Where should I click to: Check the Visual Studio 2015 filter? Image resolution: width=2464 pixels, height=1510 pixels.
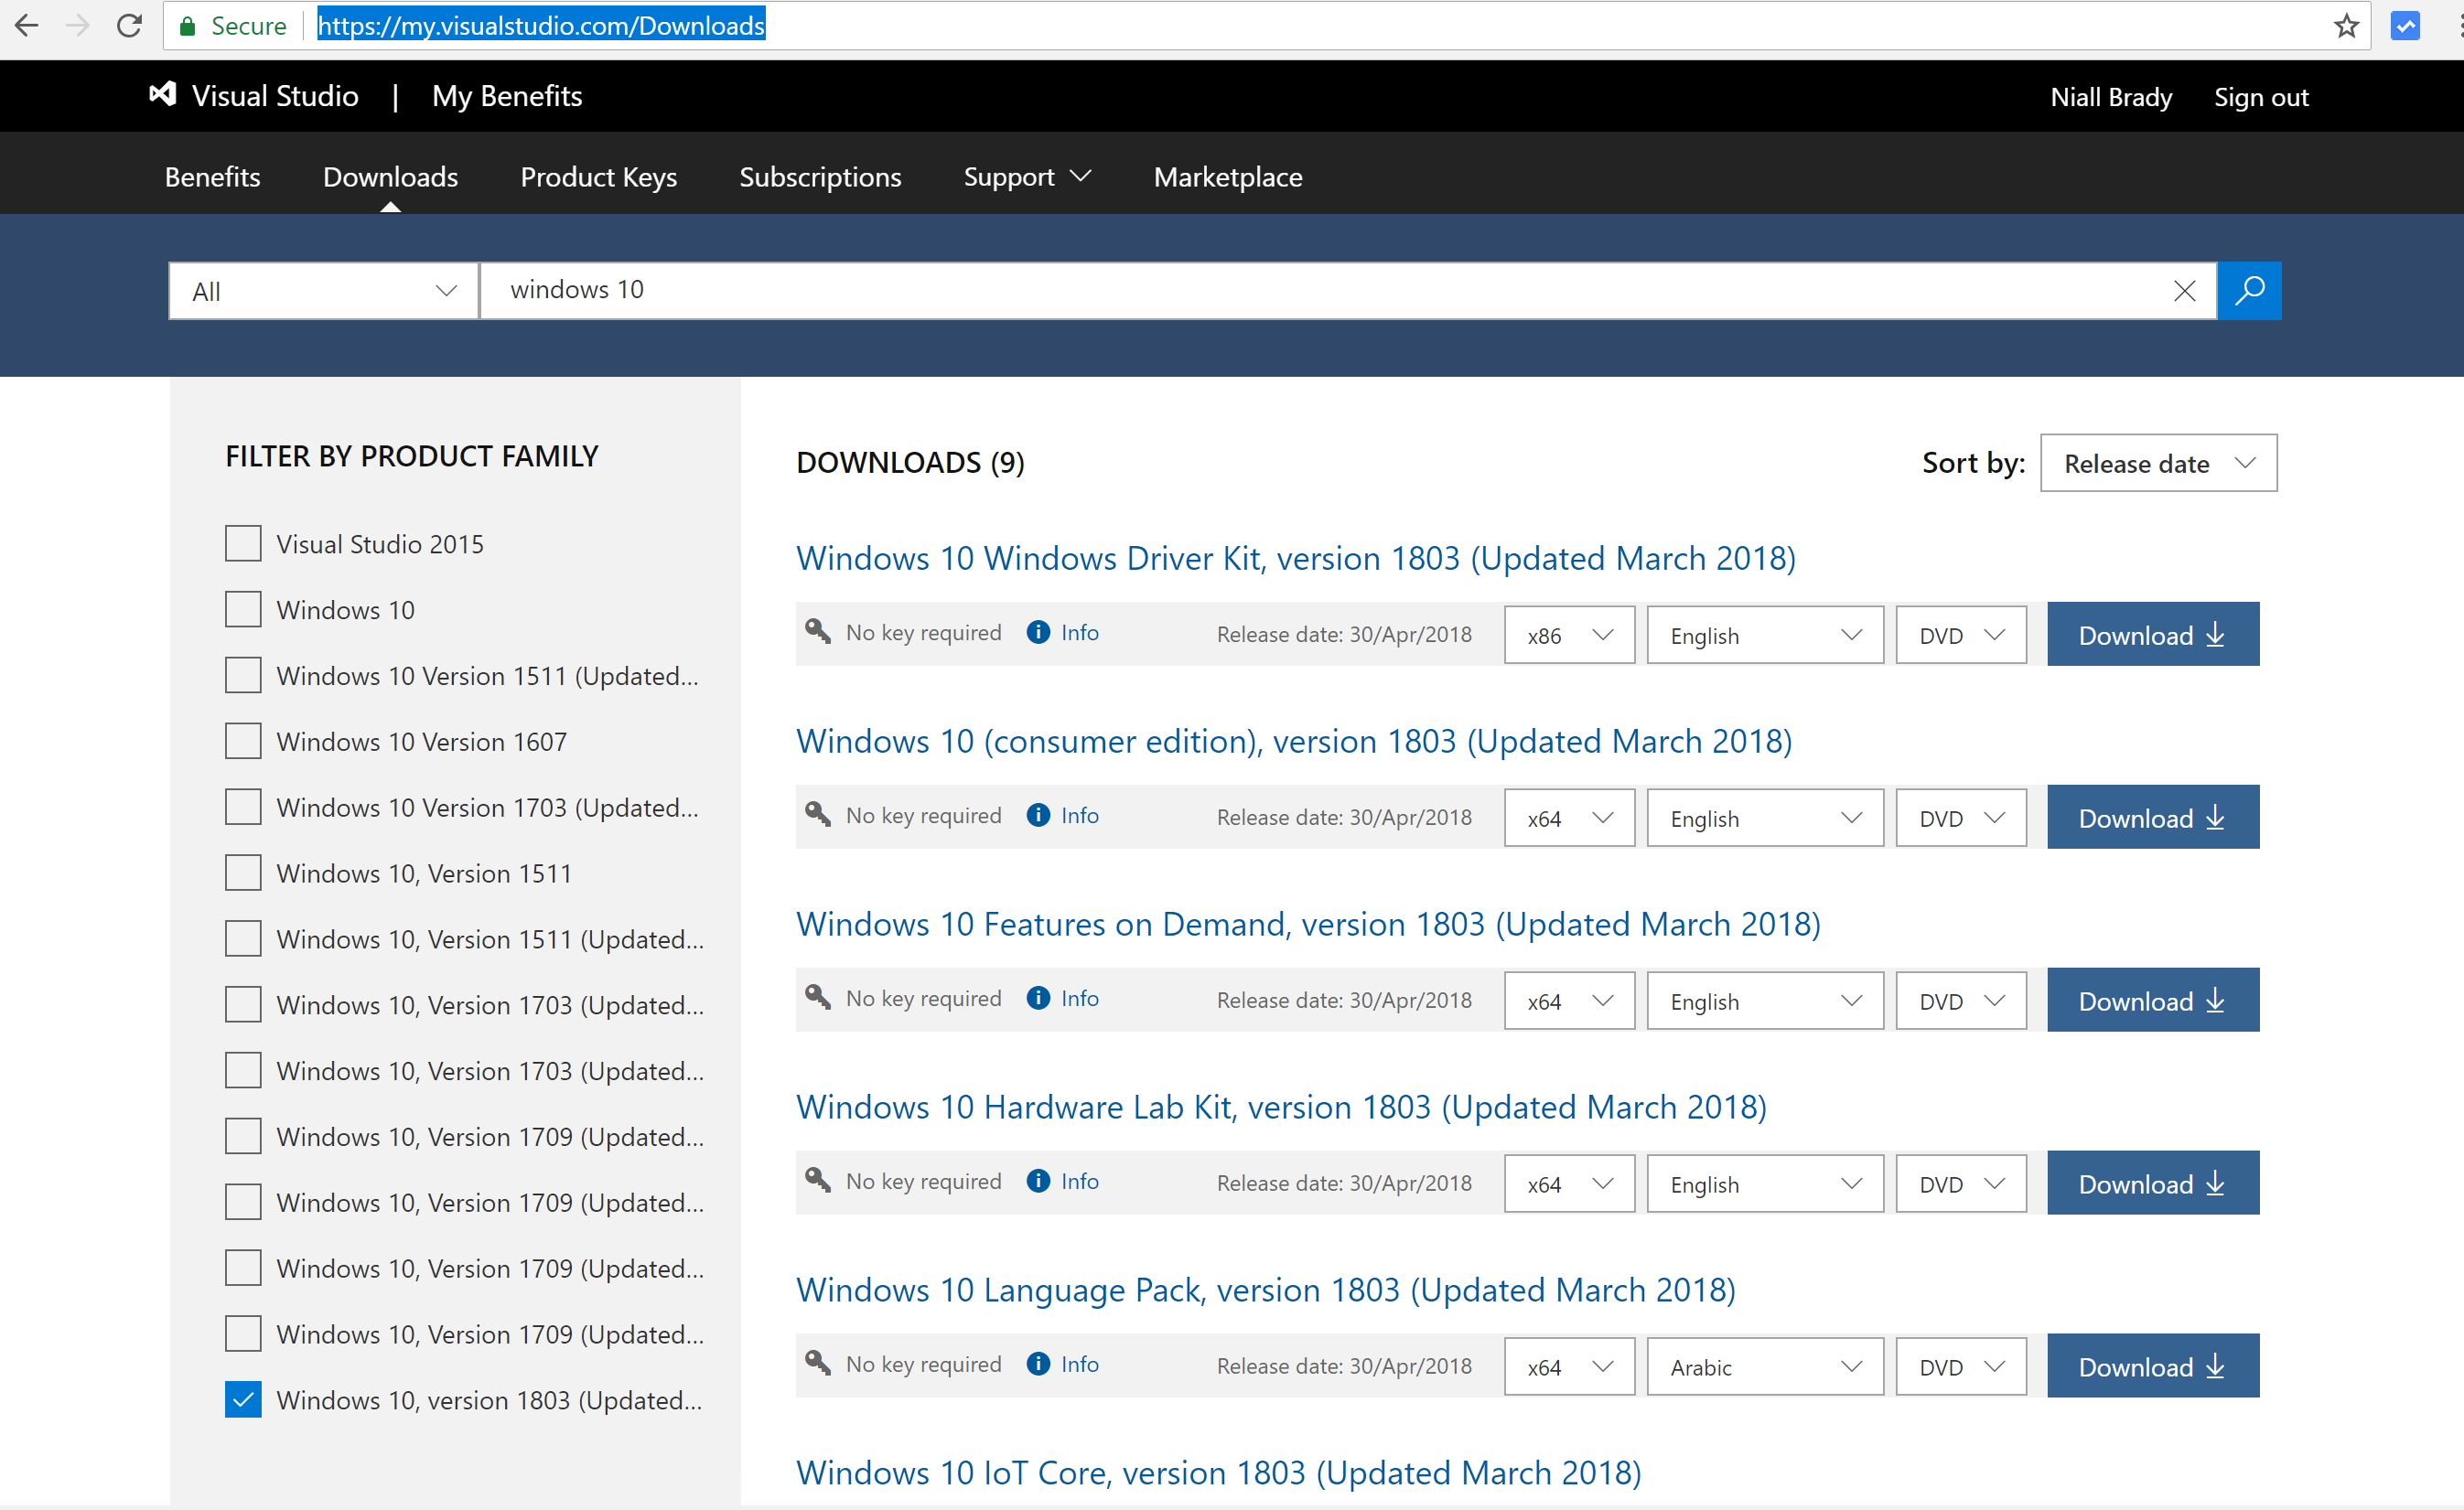click(243, 543)
